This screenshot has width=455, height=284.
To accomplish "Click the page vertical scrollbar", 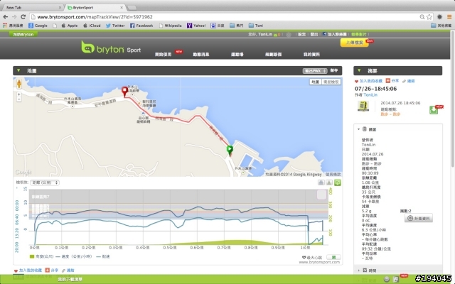I will pos(453,99).
